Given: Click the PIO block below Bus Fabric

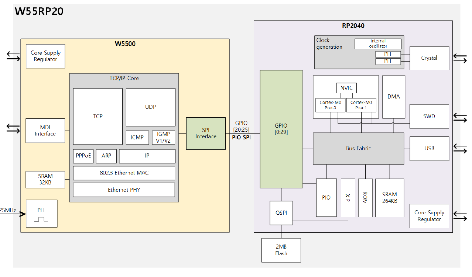Looking at the screenshot, I should 326,198.
